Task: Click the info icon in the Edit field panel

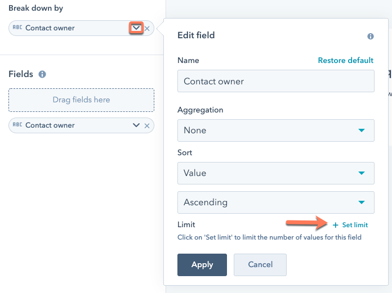Action: (371, 36)
